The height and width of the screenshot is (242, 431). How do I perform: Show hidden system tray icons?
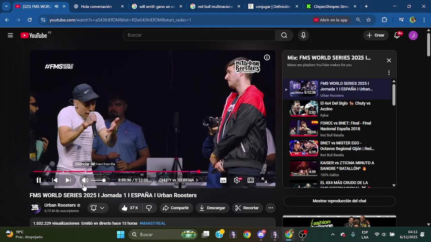333,235
